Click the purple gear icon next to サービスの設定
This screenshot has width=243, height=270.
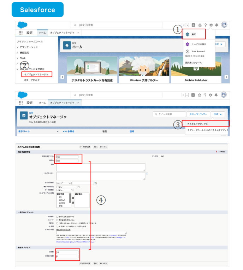coord(188,44)
